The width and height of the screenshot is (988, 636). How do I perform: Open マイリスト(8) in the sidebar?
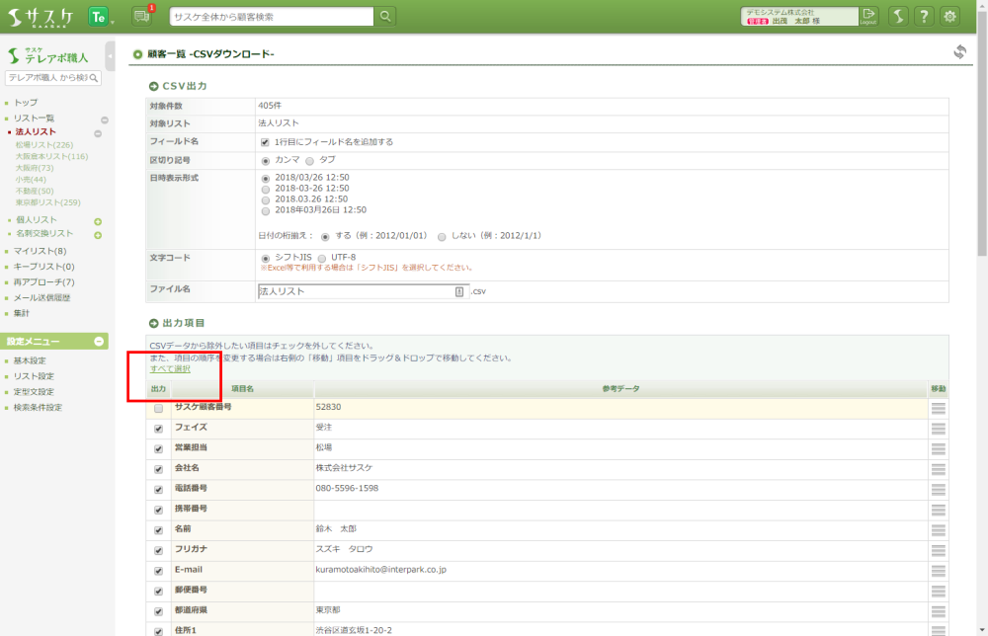click(40, 251)
